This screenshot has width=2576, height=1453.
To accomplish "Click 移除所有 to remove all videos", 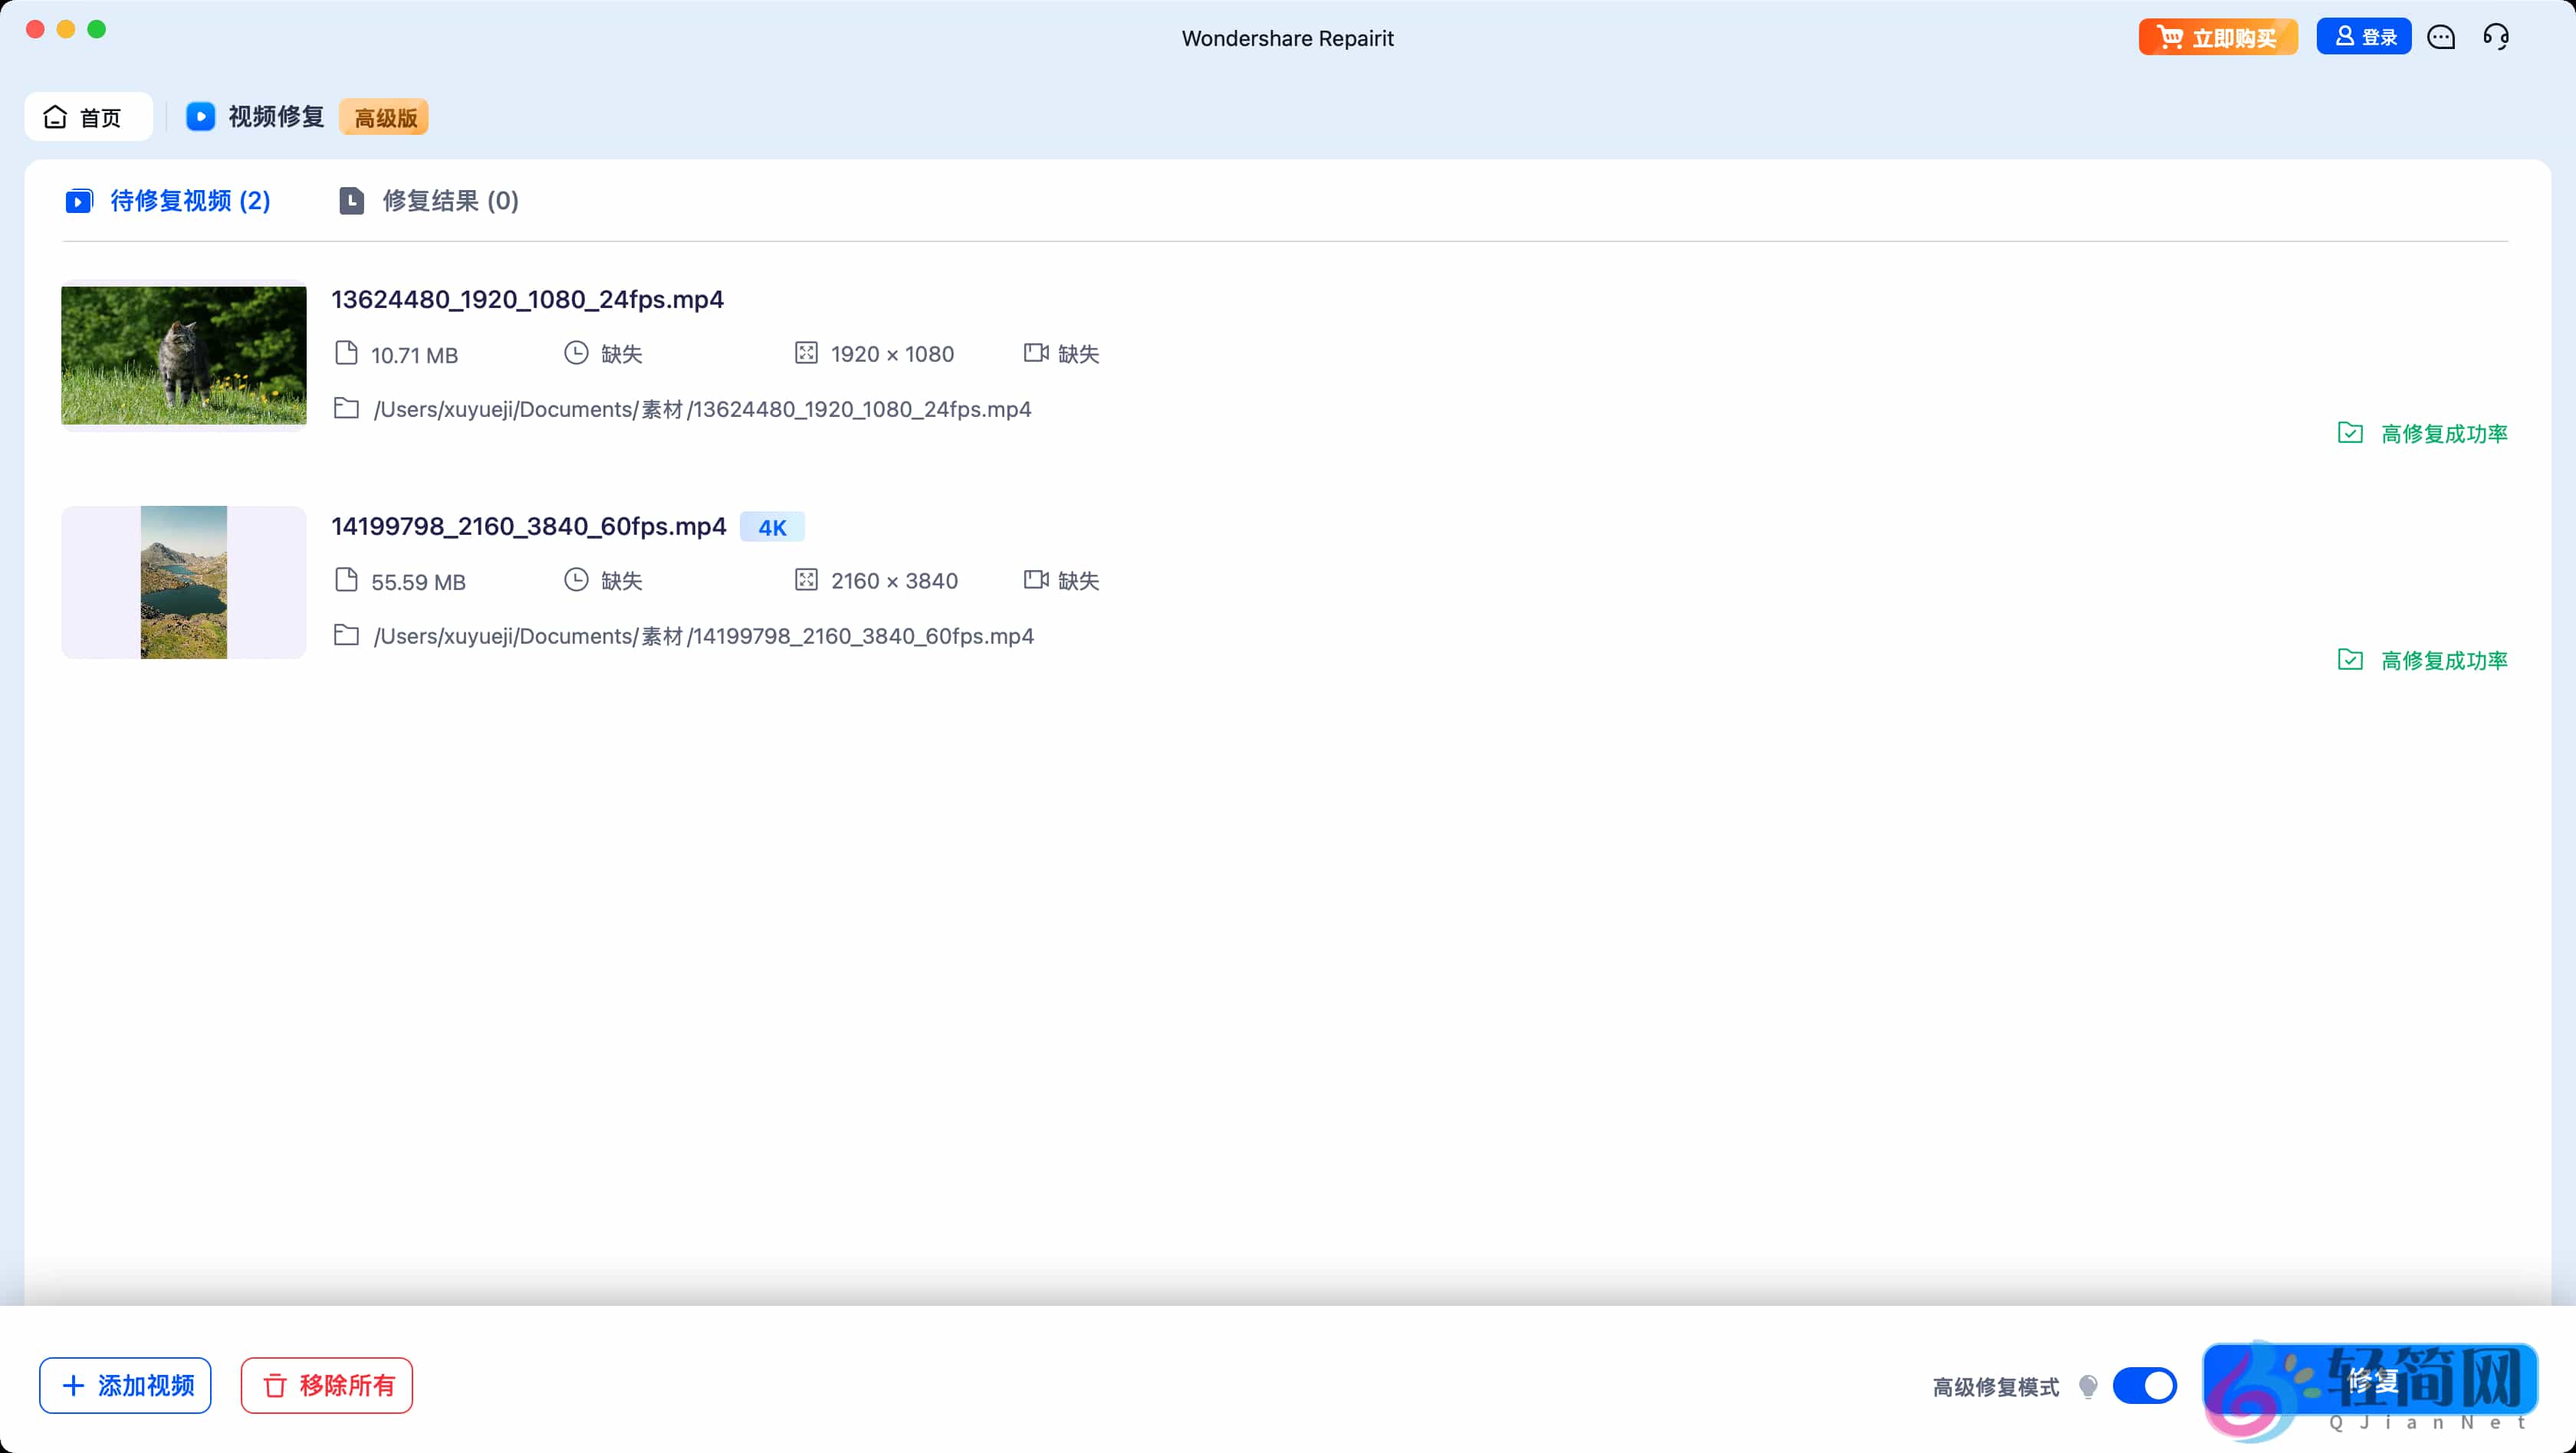I will tap(327, 1385).
